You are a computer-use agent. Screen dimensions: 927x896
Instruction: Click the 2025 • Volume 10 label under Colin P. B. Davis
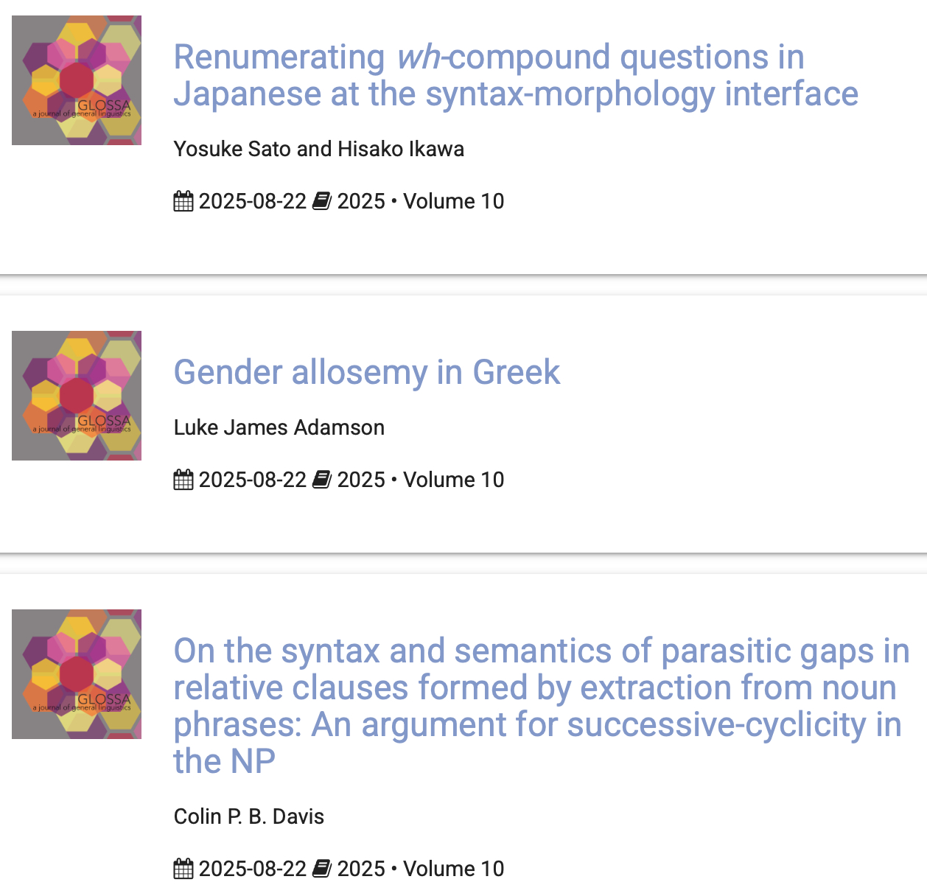[x=421, y=869]
